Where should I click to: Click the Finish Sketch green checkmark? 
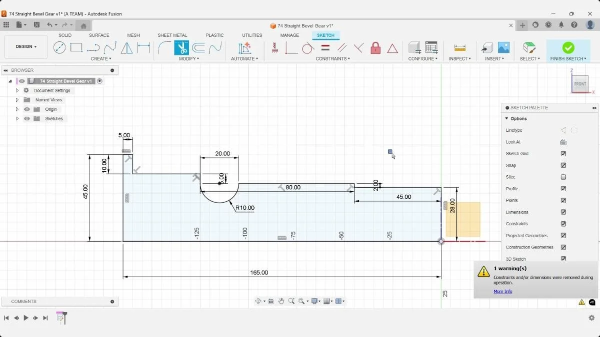(x=568, y=48)
